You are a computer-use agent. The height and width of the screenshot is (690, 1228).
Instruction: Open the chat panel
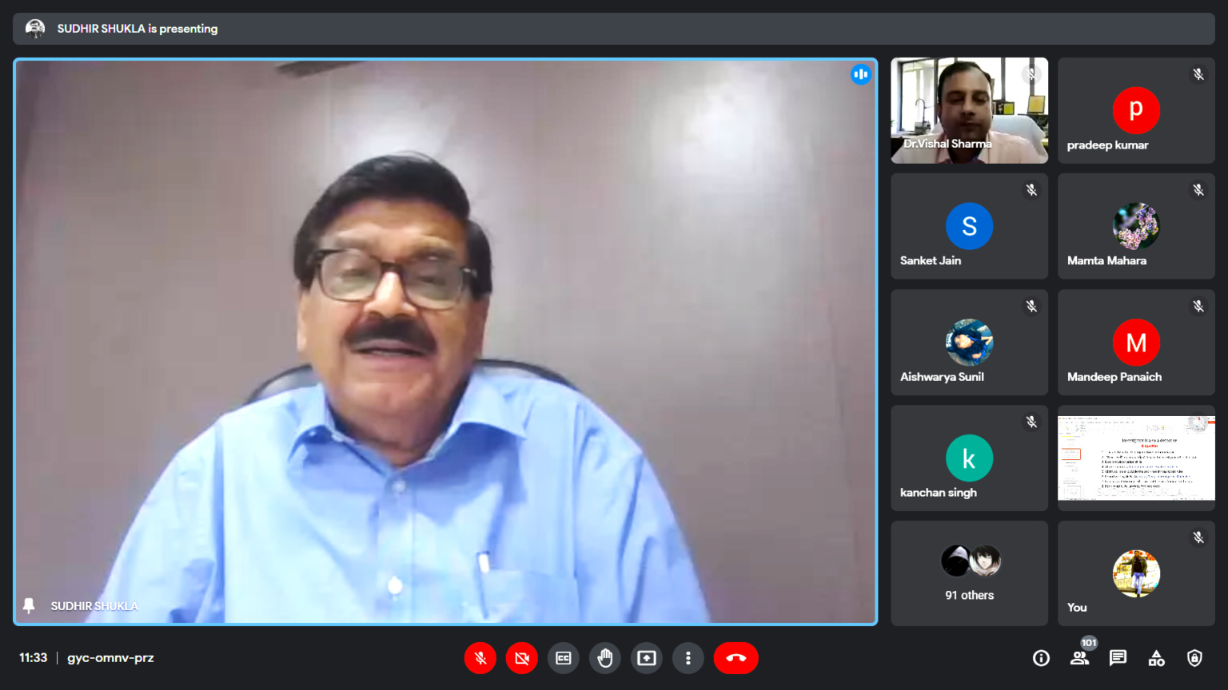[x=1118, y=658]
